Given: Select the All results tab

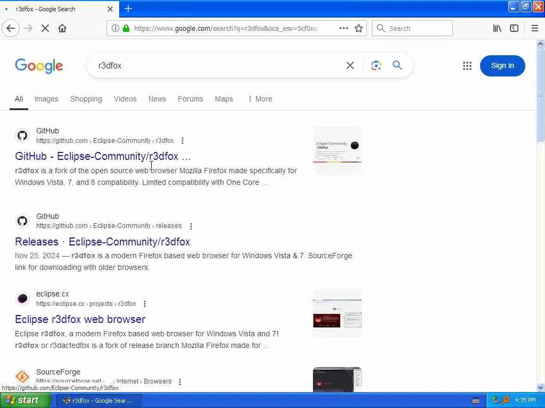Looking at the screenshot, I should 19,99.
